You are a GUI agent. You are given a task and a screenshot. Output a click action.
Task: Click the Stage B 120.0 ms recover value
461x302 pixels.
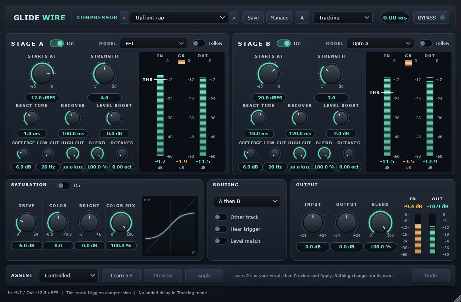[x=300, y=134]
